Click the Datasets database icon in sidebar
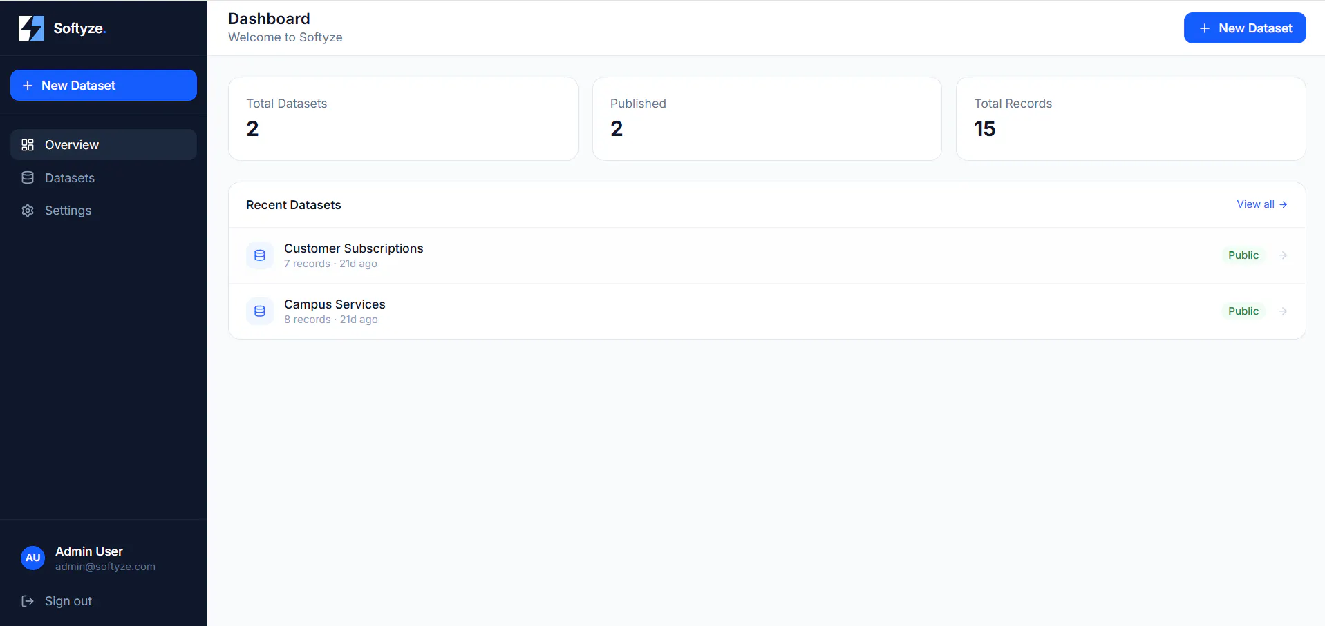Screen dimensions: 1325x626 pyautogui.click(x=28, y=178)
